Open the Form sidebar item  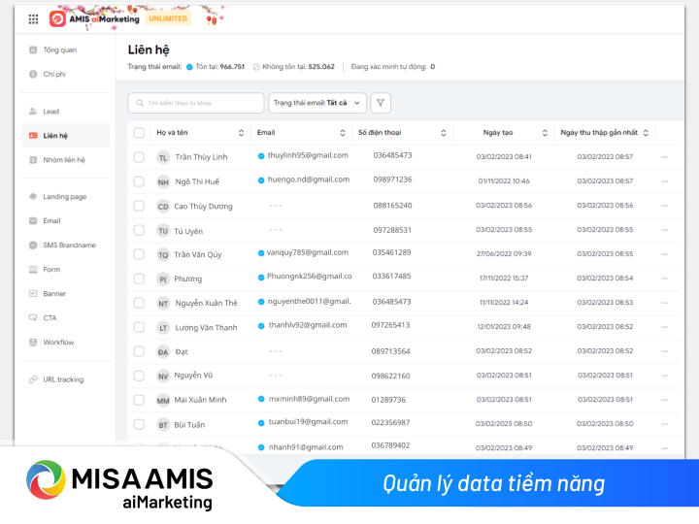(65, 270)
